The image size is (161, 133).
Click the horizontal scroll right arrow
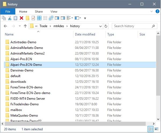tap(153, 124)
